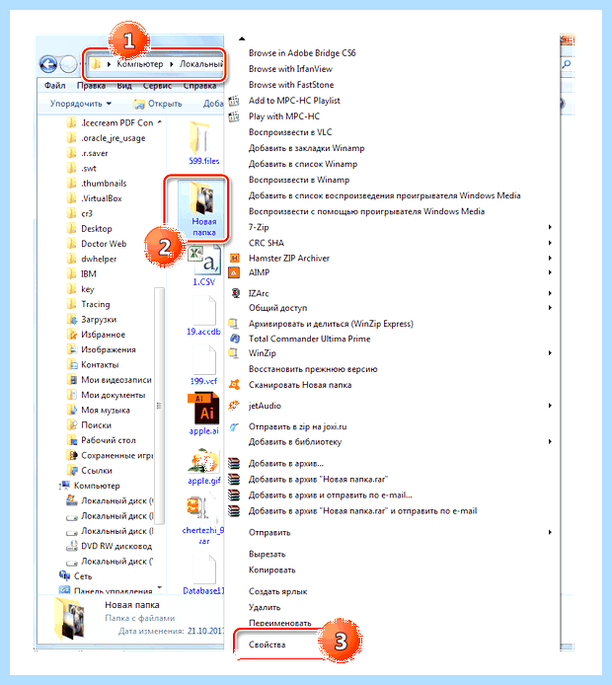Click the Avast scan icon
612x685 pixels.
235,385
